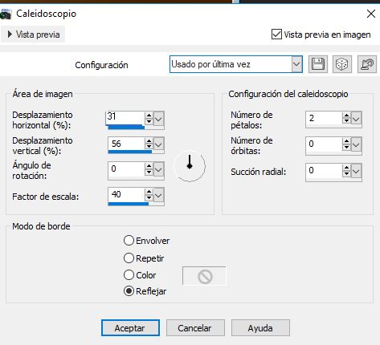Click the Aceptar button

point(130,328)
